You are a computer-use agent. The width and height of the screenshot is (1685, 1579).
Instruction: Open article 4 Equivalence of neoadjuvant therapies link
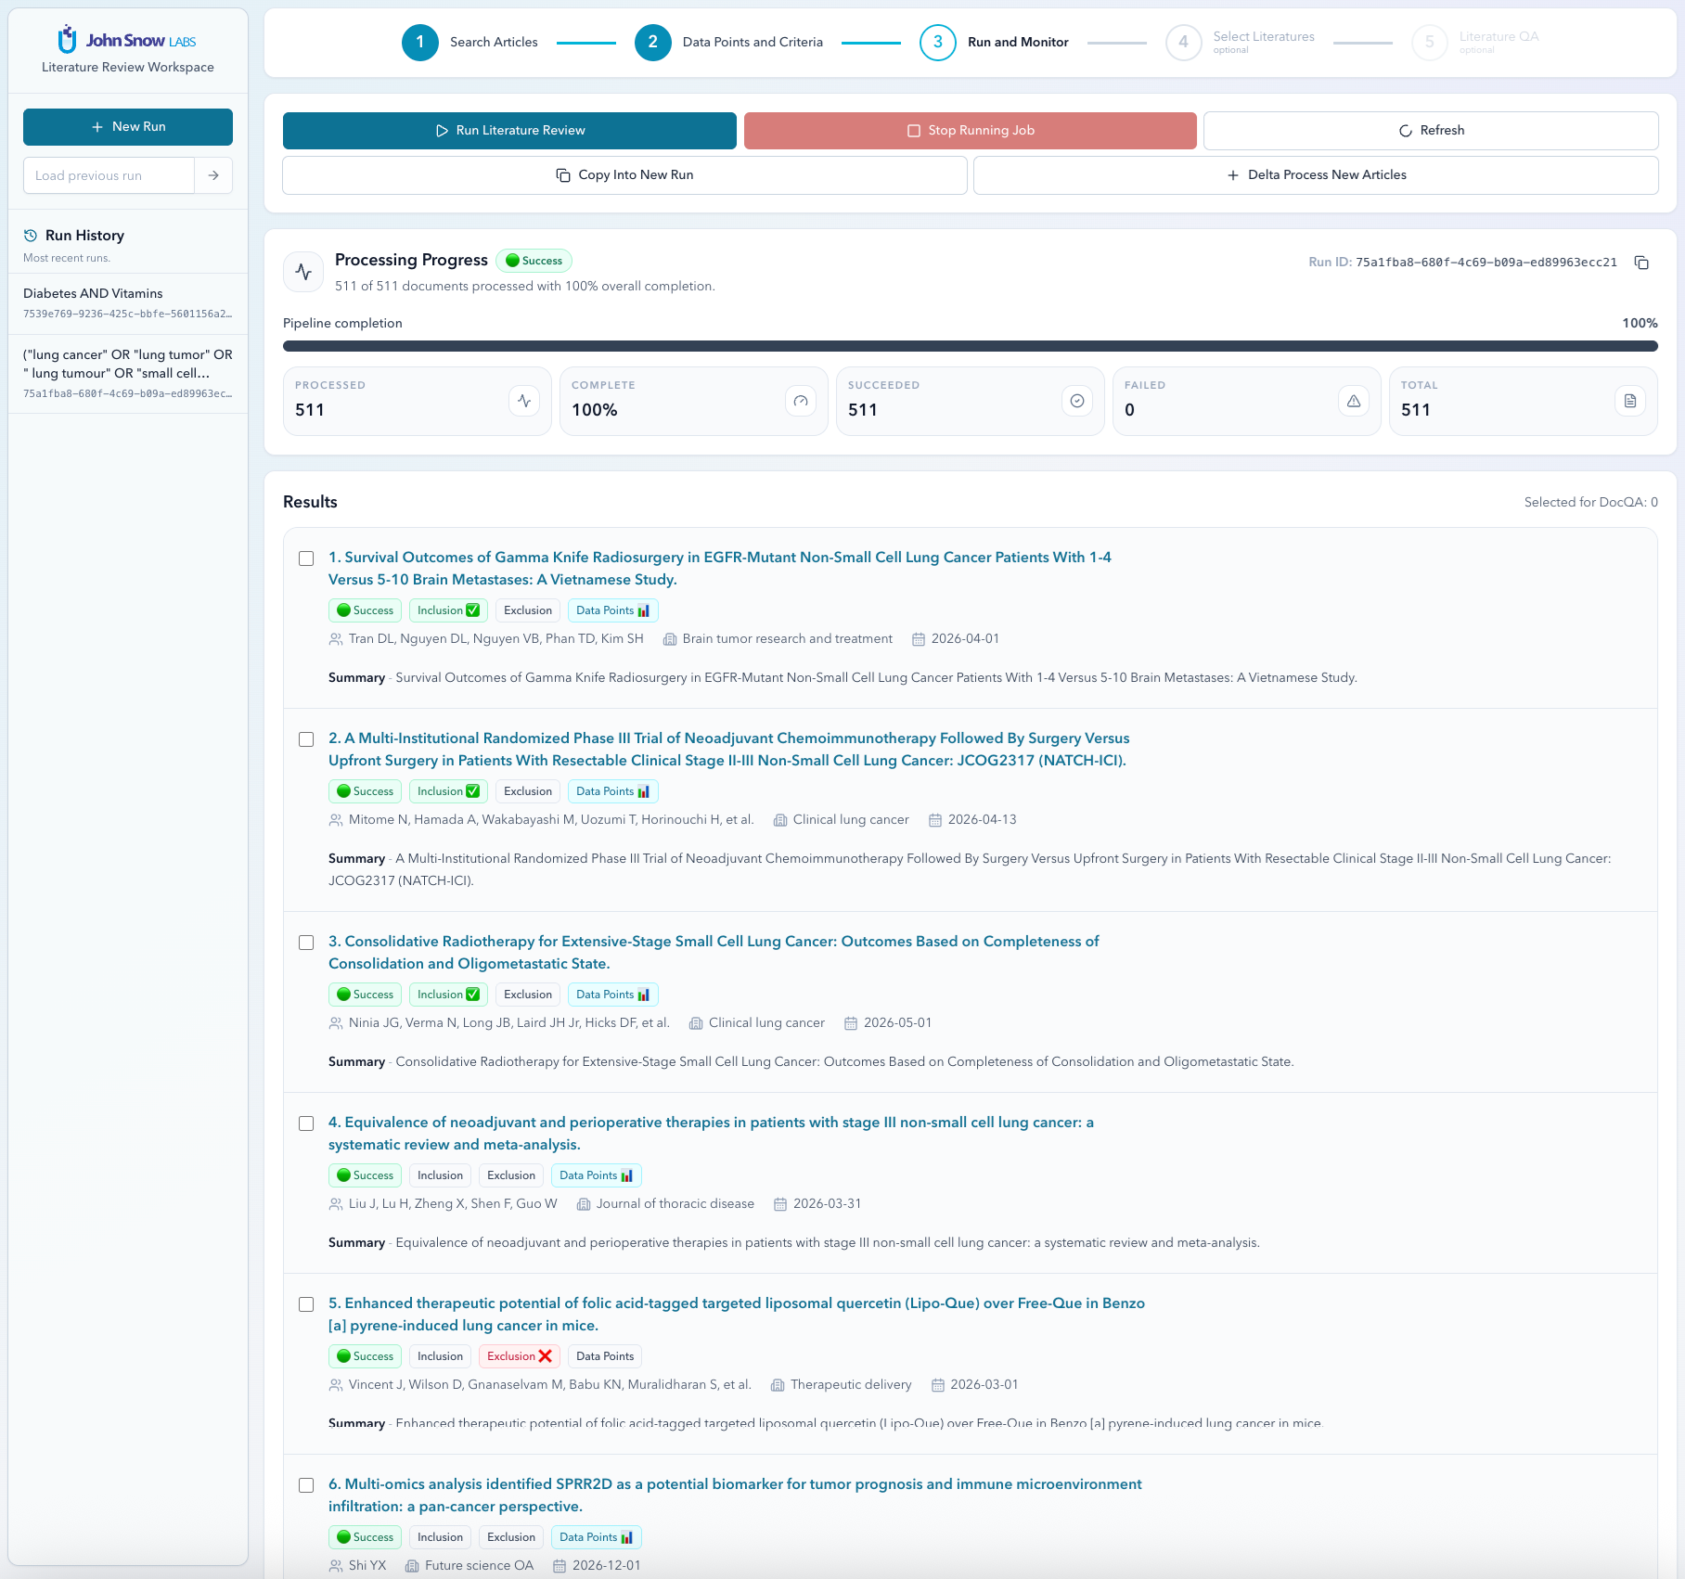click(711, 1134)
